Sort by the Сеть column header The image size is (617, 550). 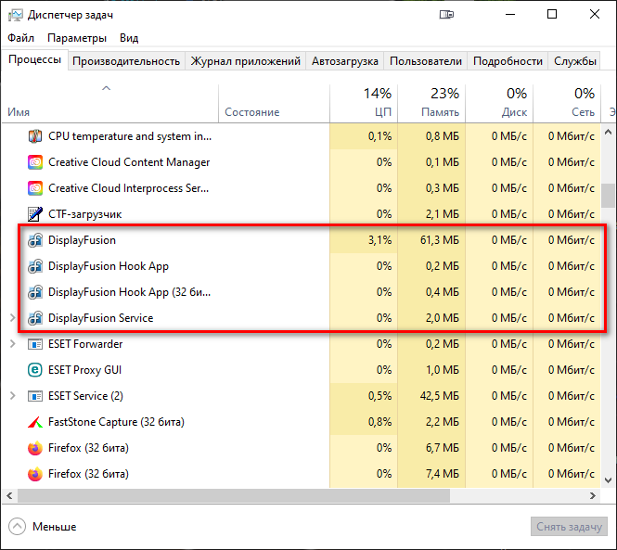pyautogui.click(x=567, y=103)
